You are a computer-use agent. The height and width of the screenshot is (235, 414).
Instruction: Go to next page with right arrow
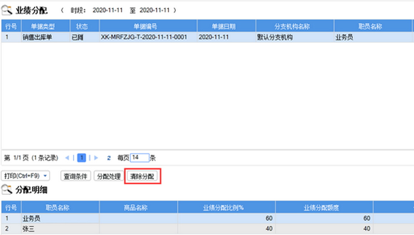pos(96,158)
